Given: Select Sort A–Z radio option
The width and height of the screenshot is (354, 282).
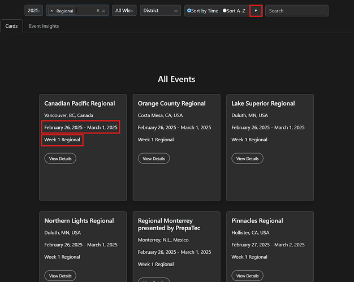Looking at the screenshot, I should point(225,11).
